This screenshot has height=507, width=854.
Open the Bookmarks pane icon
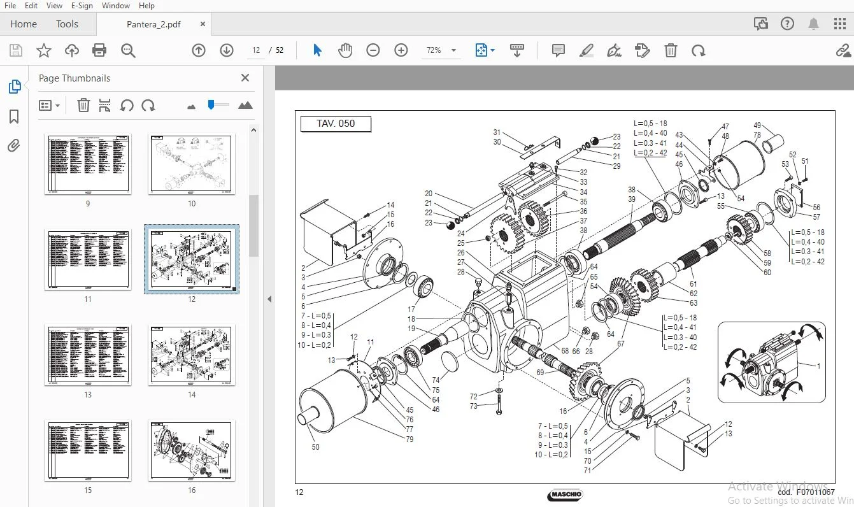tap(14, 117)
